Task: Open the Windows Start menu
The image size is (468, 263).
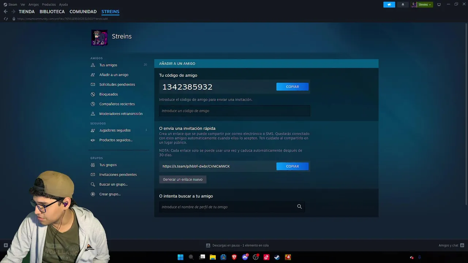Action: [180, 257]
